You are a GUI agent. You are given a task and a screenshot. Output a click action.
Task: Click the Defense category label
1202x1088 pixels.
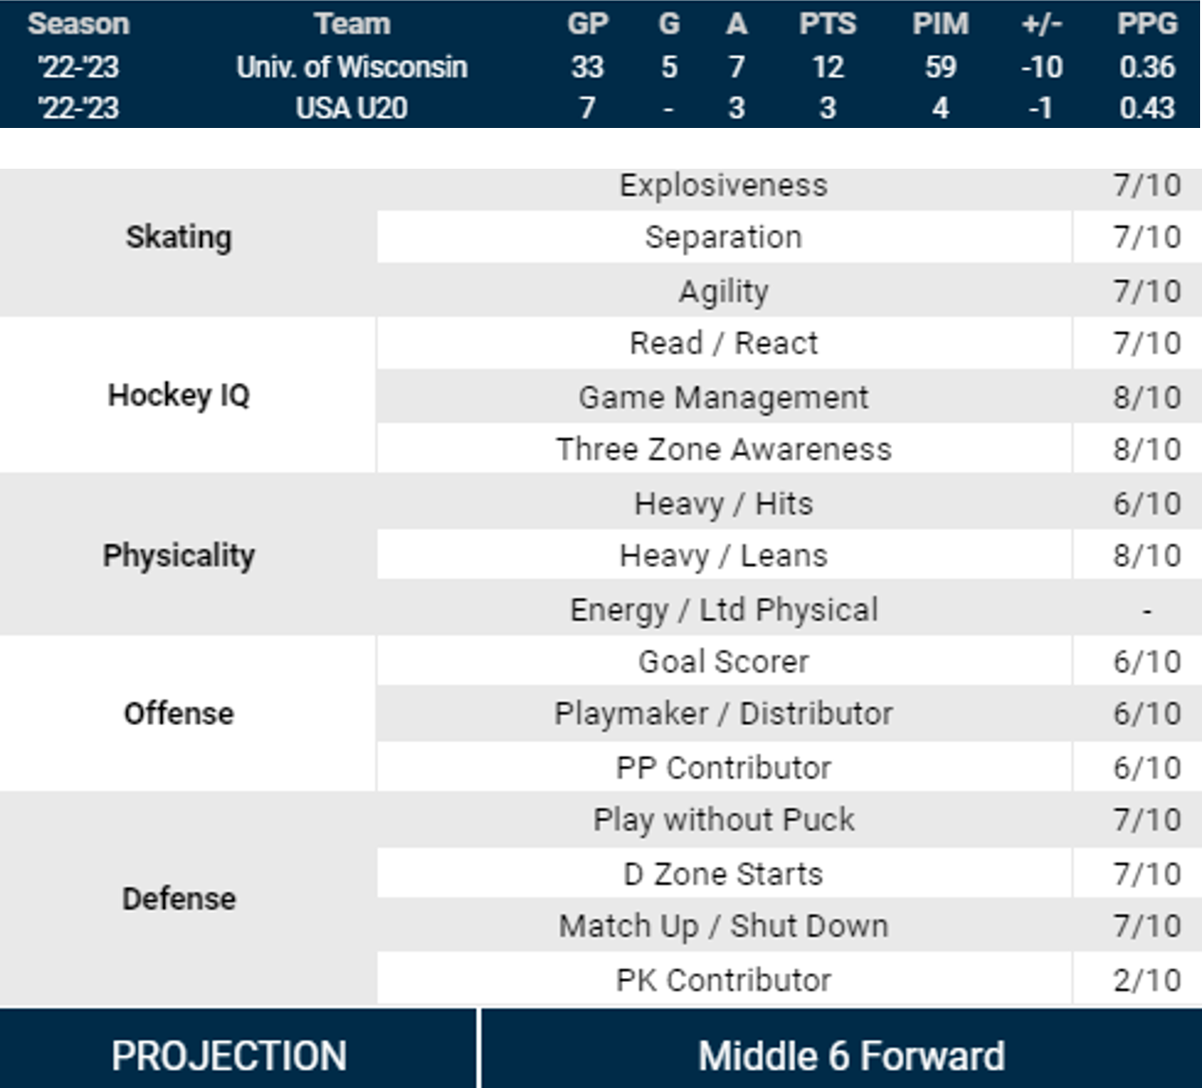click(x=179, y=898)
